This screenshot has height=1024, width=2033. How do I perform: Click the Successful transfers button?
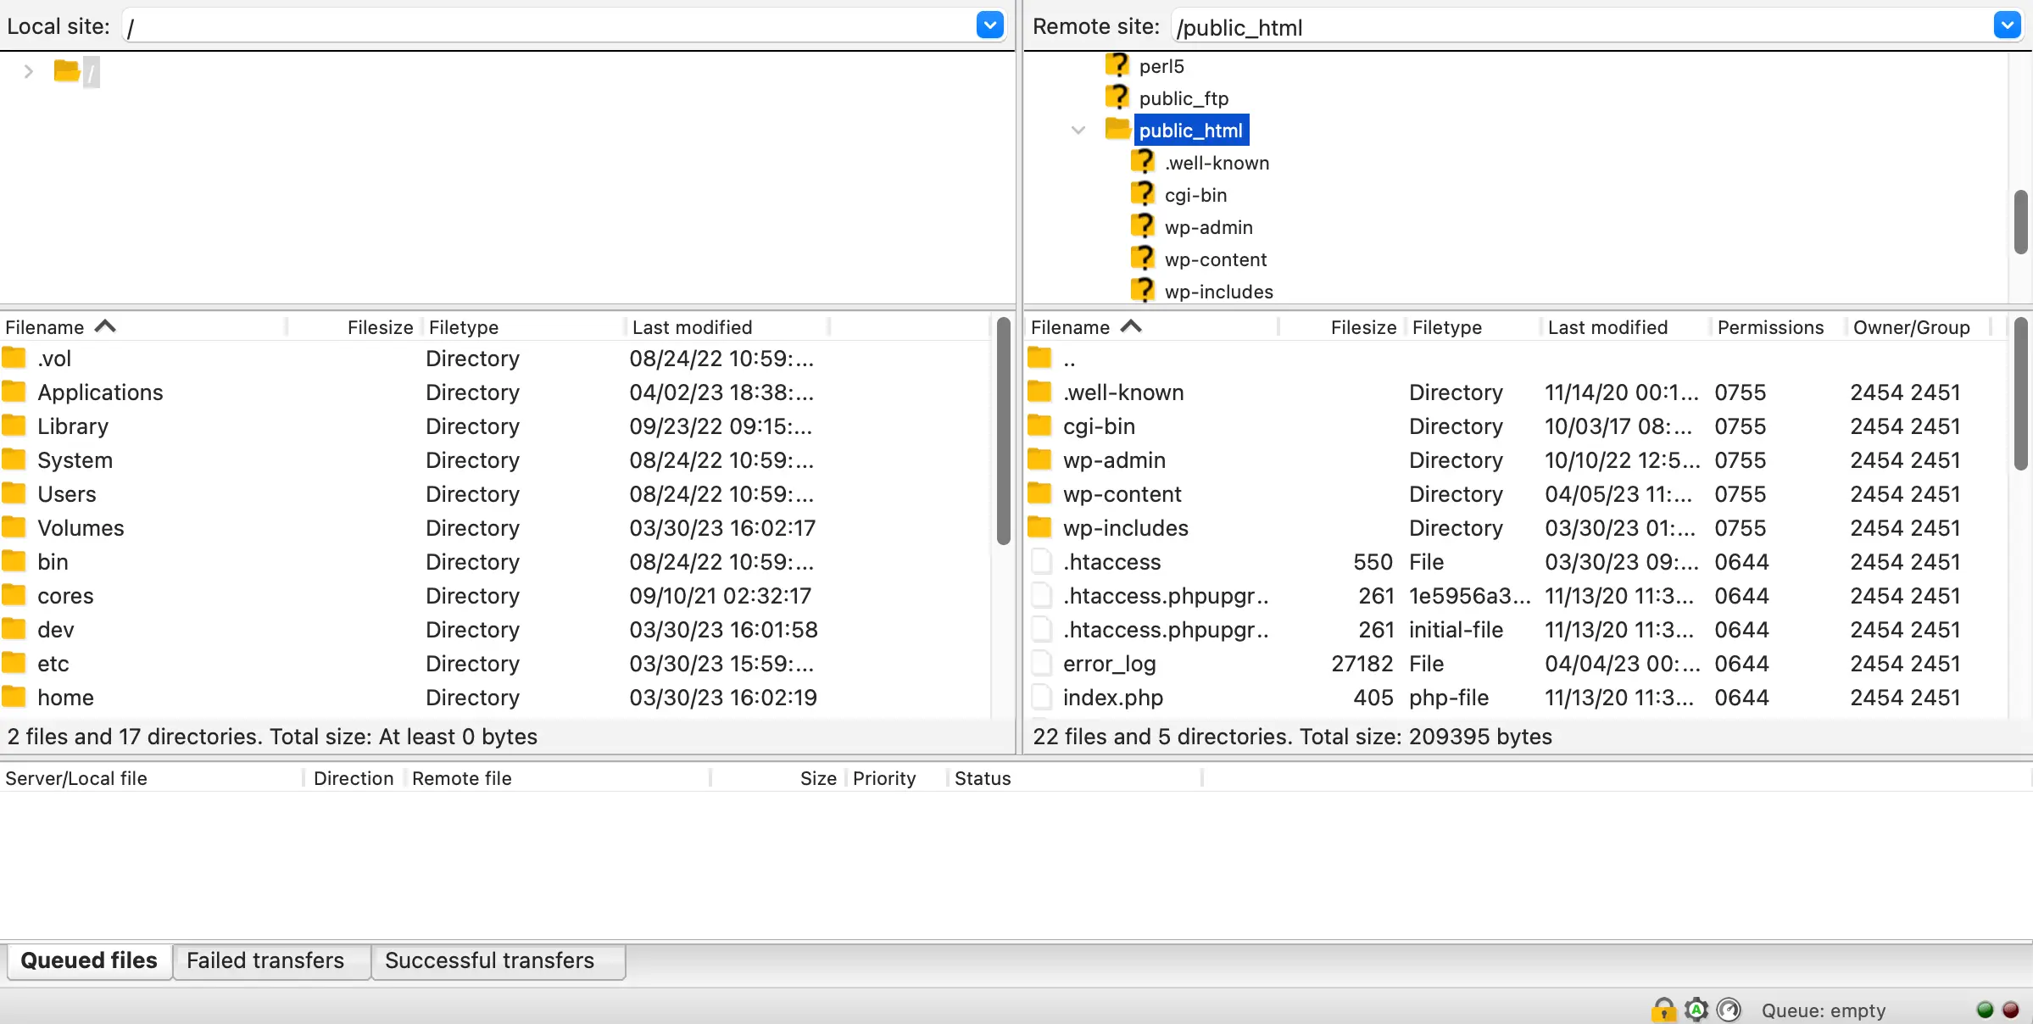click(x=488, y=960)
